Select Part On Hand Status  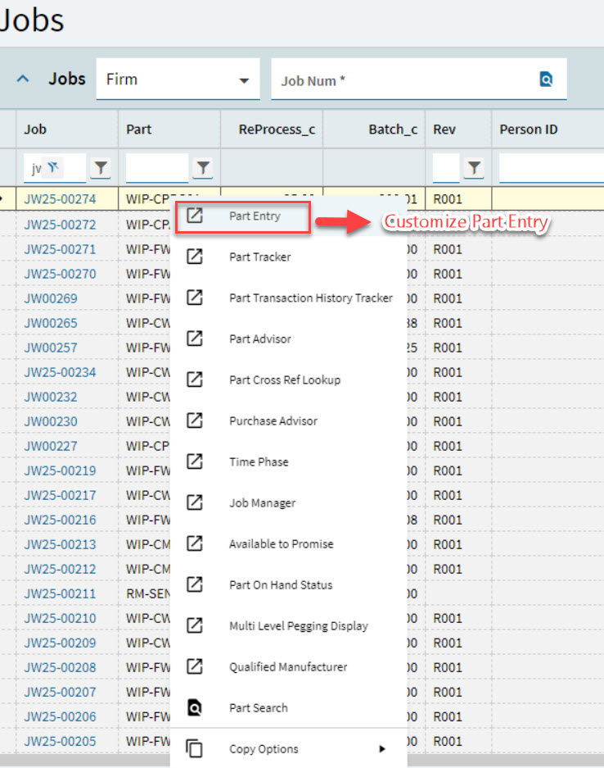point(289,585)
